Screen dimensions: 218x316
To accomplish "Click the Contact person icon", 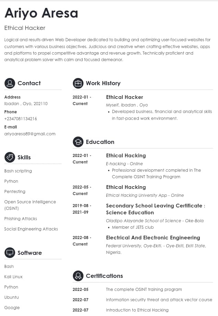I will pos(10,83).
